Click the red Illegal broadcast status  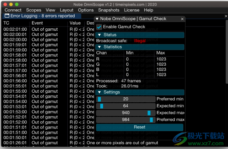tap(140, 41)
